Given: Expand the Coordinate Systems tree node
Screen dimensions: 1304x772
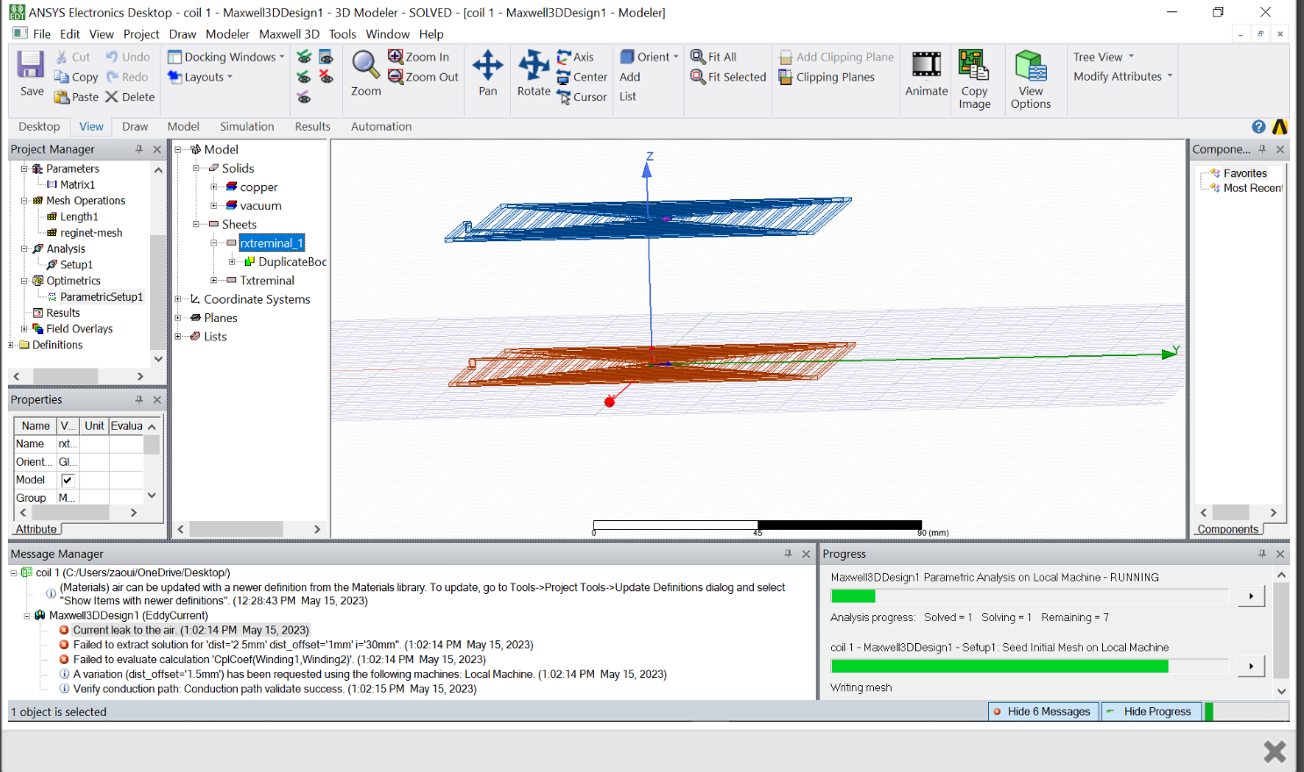Looking at the screenshot, I should pyautogui.click(x=177, y=299).
